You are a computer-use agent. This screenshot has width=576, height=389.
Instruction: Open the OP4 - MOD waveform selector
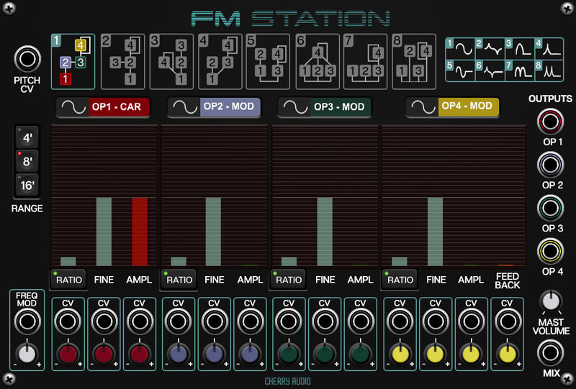click(x=452, y=107)
